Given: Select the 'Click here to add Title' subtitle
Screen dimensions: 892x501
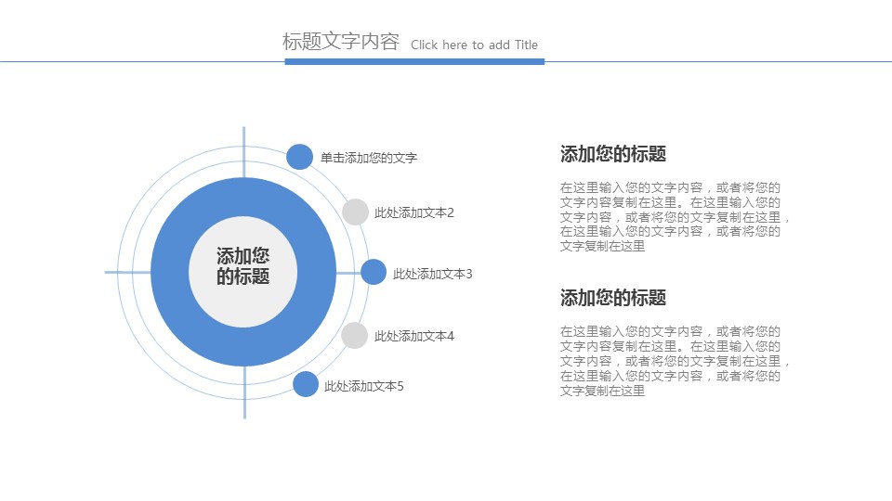Looking at the screenshot, I should pyautogui.click(x=474, y=45).
